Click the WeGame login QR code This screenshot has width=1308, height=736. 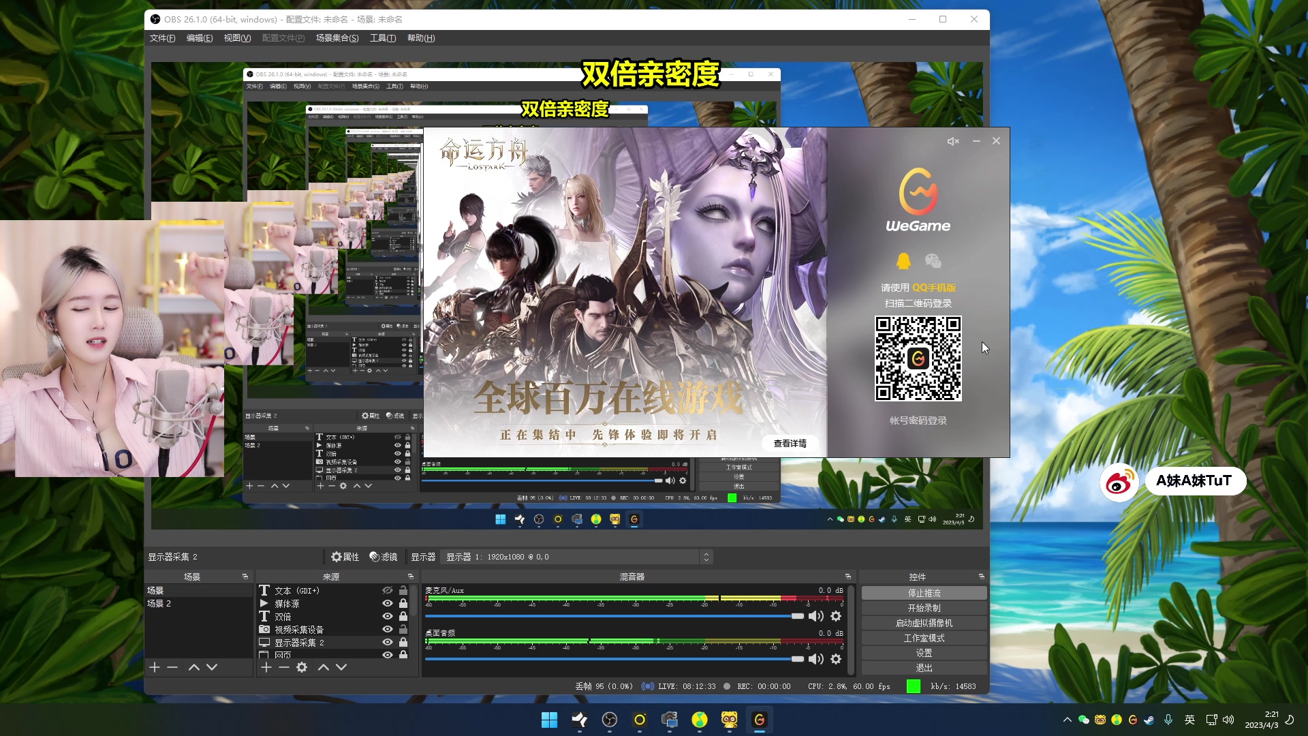point(918,358)
